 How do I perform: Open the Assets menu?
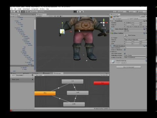click(x=19, y=9)
